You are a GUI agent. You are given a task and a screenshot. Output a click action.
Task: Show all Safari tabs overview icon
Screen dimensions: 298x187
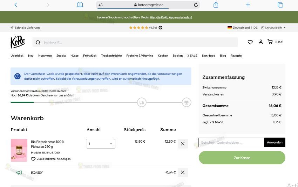tap(280, 5)
